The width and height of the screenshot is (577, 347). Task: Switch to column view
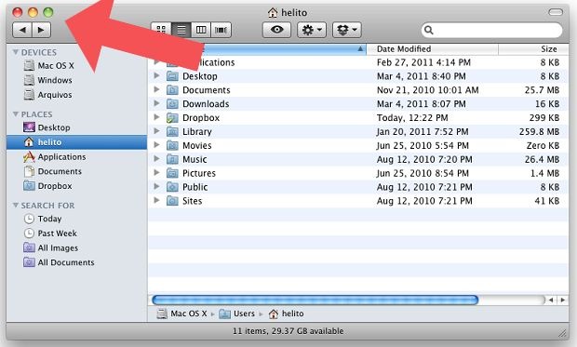(x=201, y=30)
